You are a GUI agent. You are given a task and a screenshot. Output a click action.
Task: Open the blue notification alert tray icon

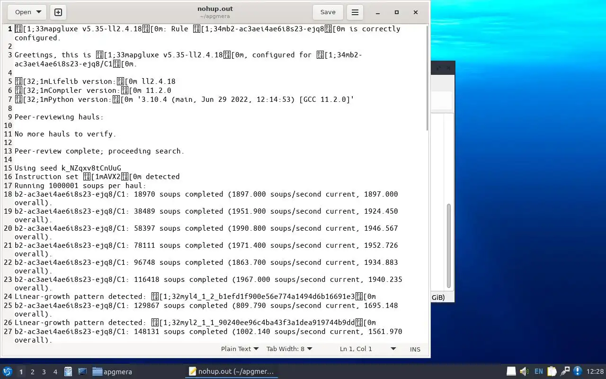(577, 371)
